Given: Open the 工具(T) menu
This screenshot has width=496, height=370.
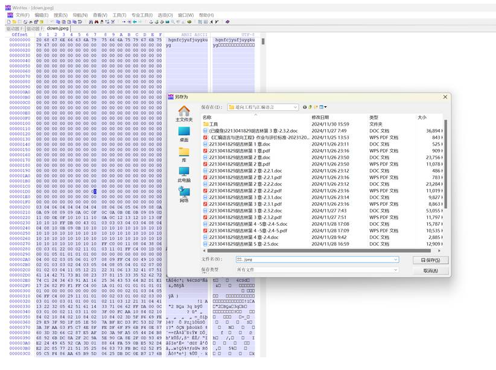Looking at the screenshot, I should (x=119, y=15).
